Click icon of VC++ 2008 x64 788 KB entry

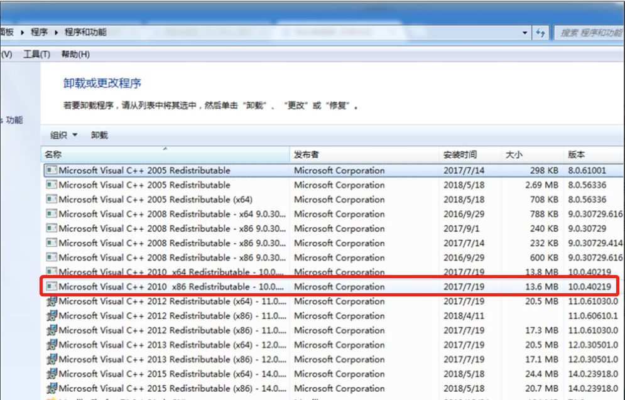(51, 214)
